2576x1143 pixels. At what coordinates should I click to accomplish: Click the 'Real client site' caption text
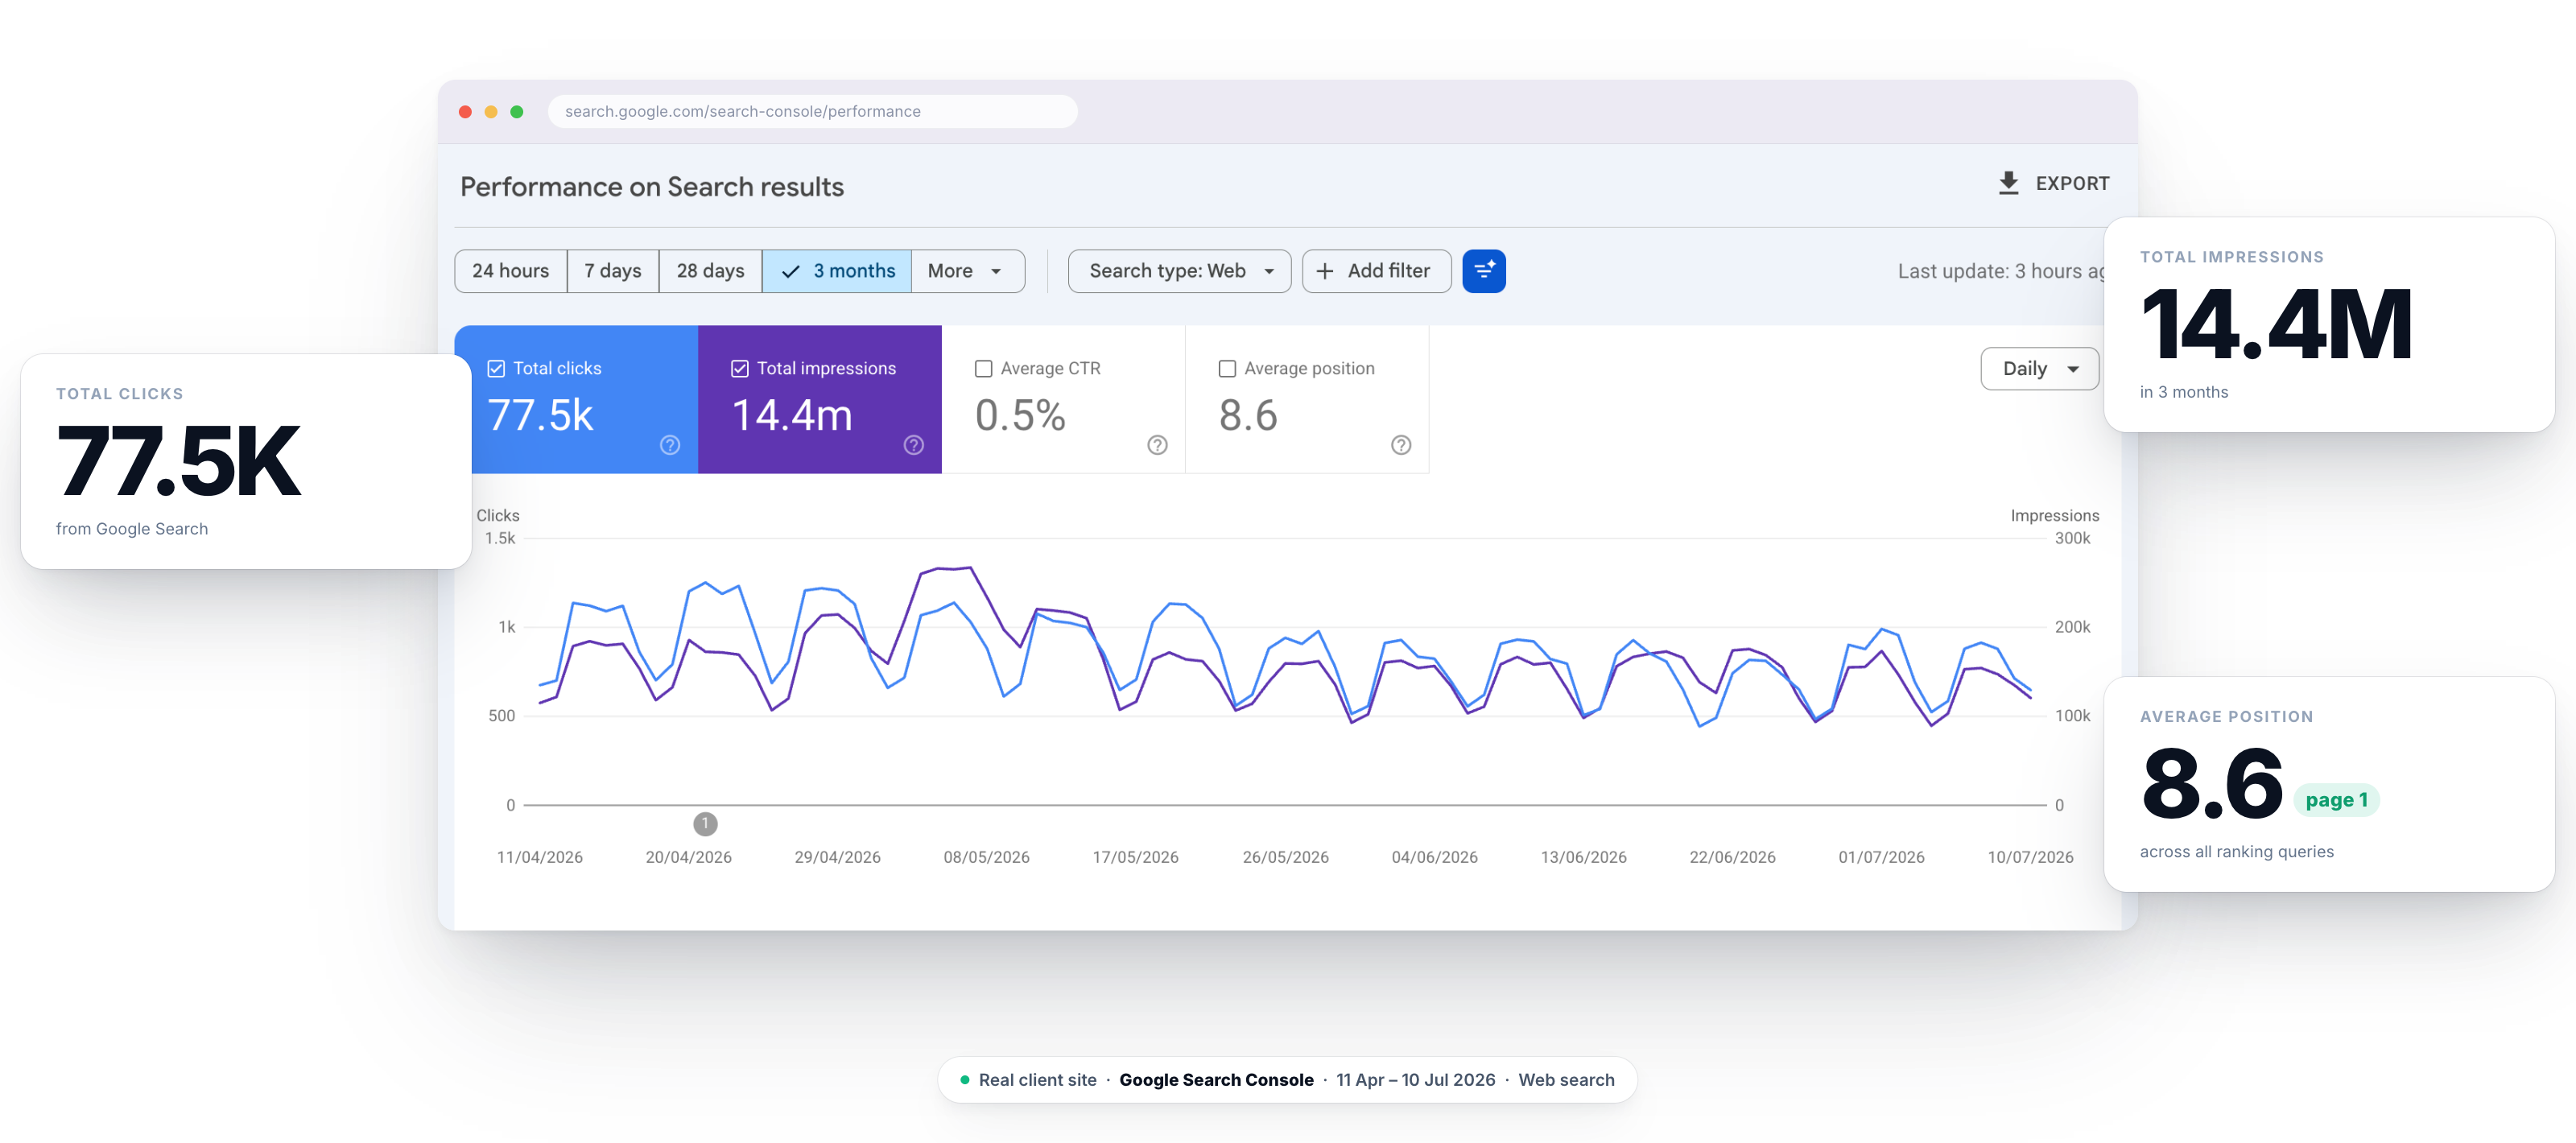[1037, 1080]
